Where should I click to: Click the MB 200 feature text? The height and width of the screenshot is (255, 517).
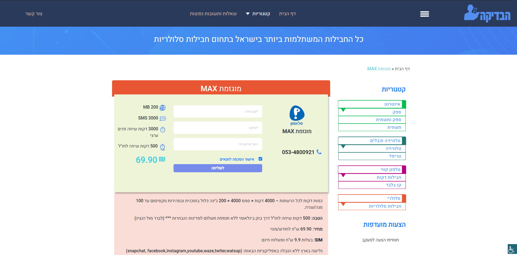pyautogui.click(x=151, y=107)
